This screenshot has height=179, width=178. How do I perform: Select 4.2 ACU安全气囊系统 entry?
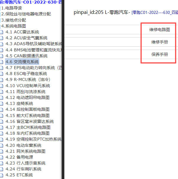(27, 38)
